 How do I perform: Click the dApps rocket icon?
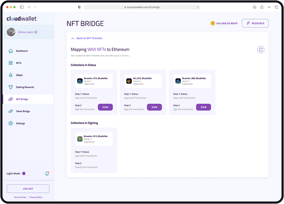11,75
